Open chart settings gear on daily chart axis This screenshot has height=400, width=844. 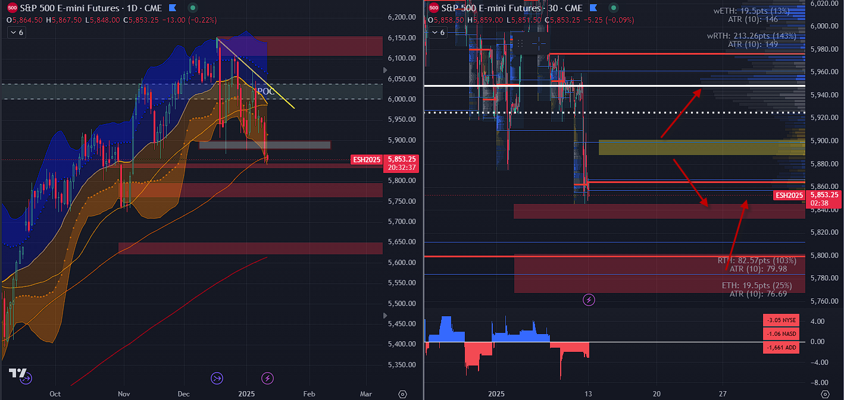click(403, 394)
